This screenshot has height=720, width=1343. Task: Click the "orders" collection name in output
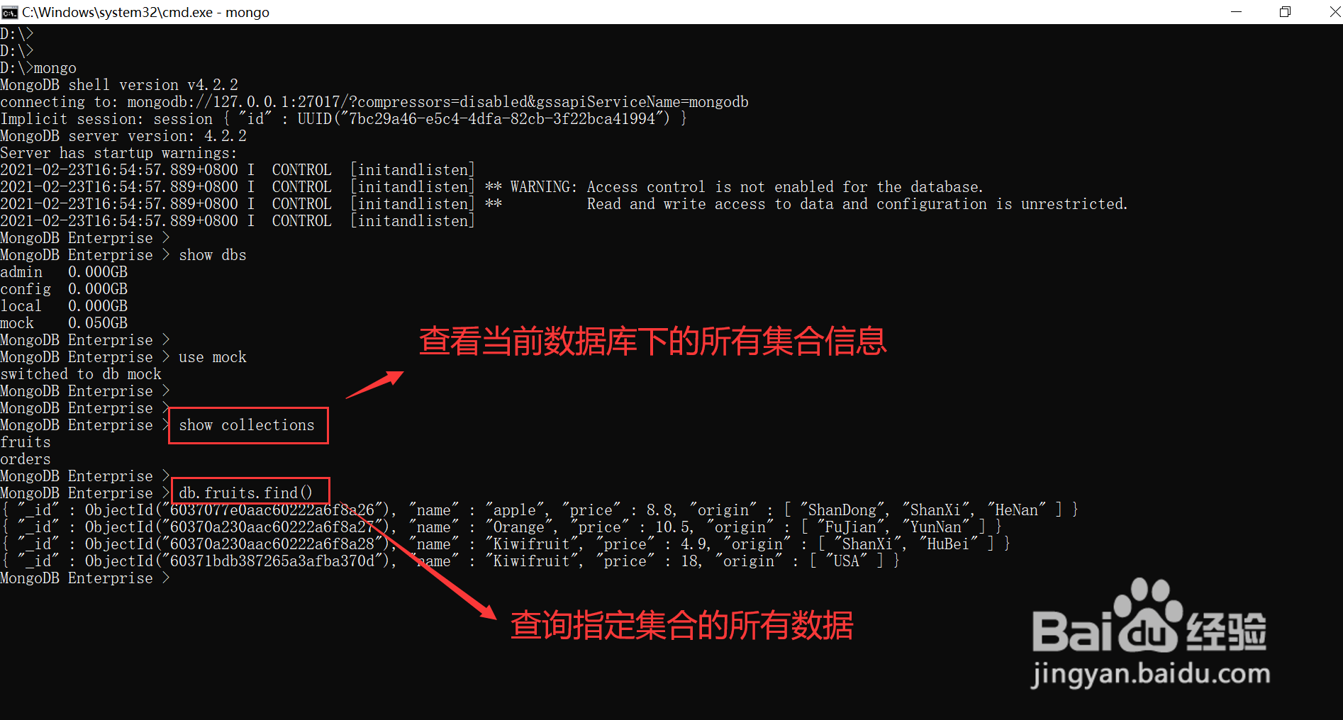(26, 459)
